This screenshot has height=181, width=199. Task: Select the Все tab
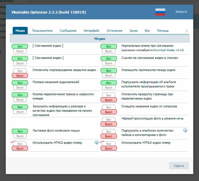coord(147,31)
